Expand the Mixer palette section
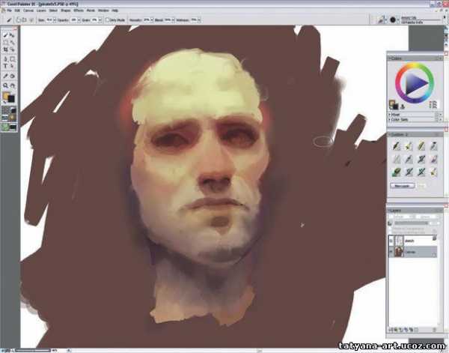 390,115
